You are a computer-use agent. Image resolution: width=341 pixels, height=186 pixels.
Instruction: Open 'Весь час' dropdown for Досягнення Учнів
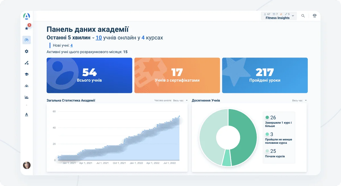pos(300,100)
